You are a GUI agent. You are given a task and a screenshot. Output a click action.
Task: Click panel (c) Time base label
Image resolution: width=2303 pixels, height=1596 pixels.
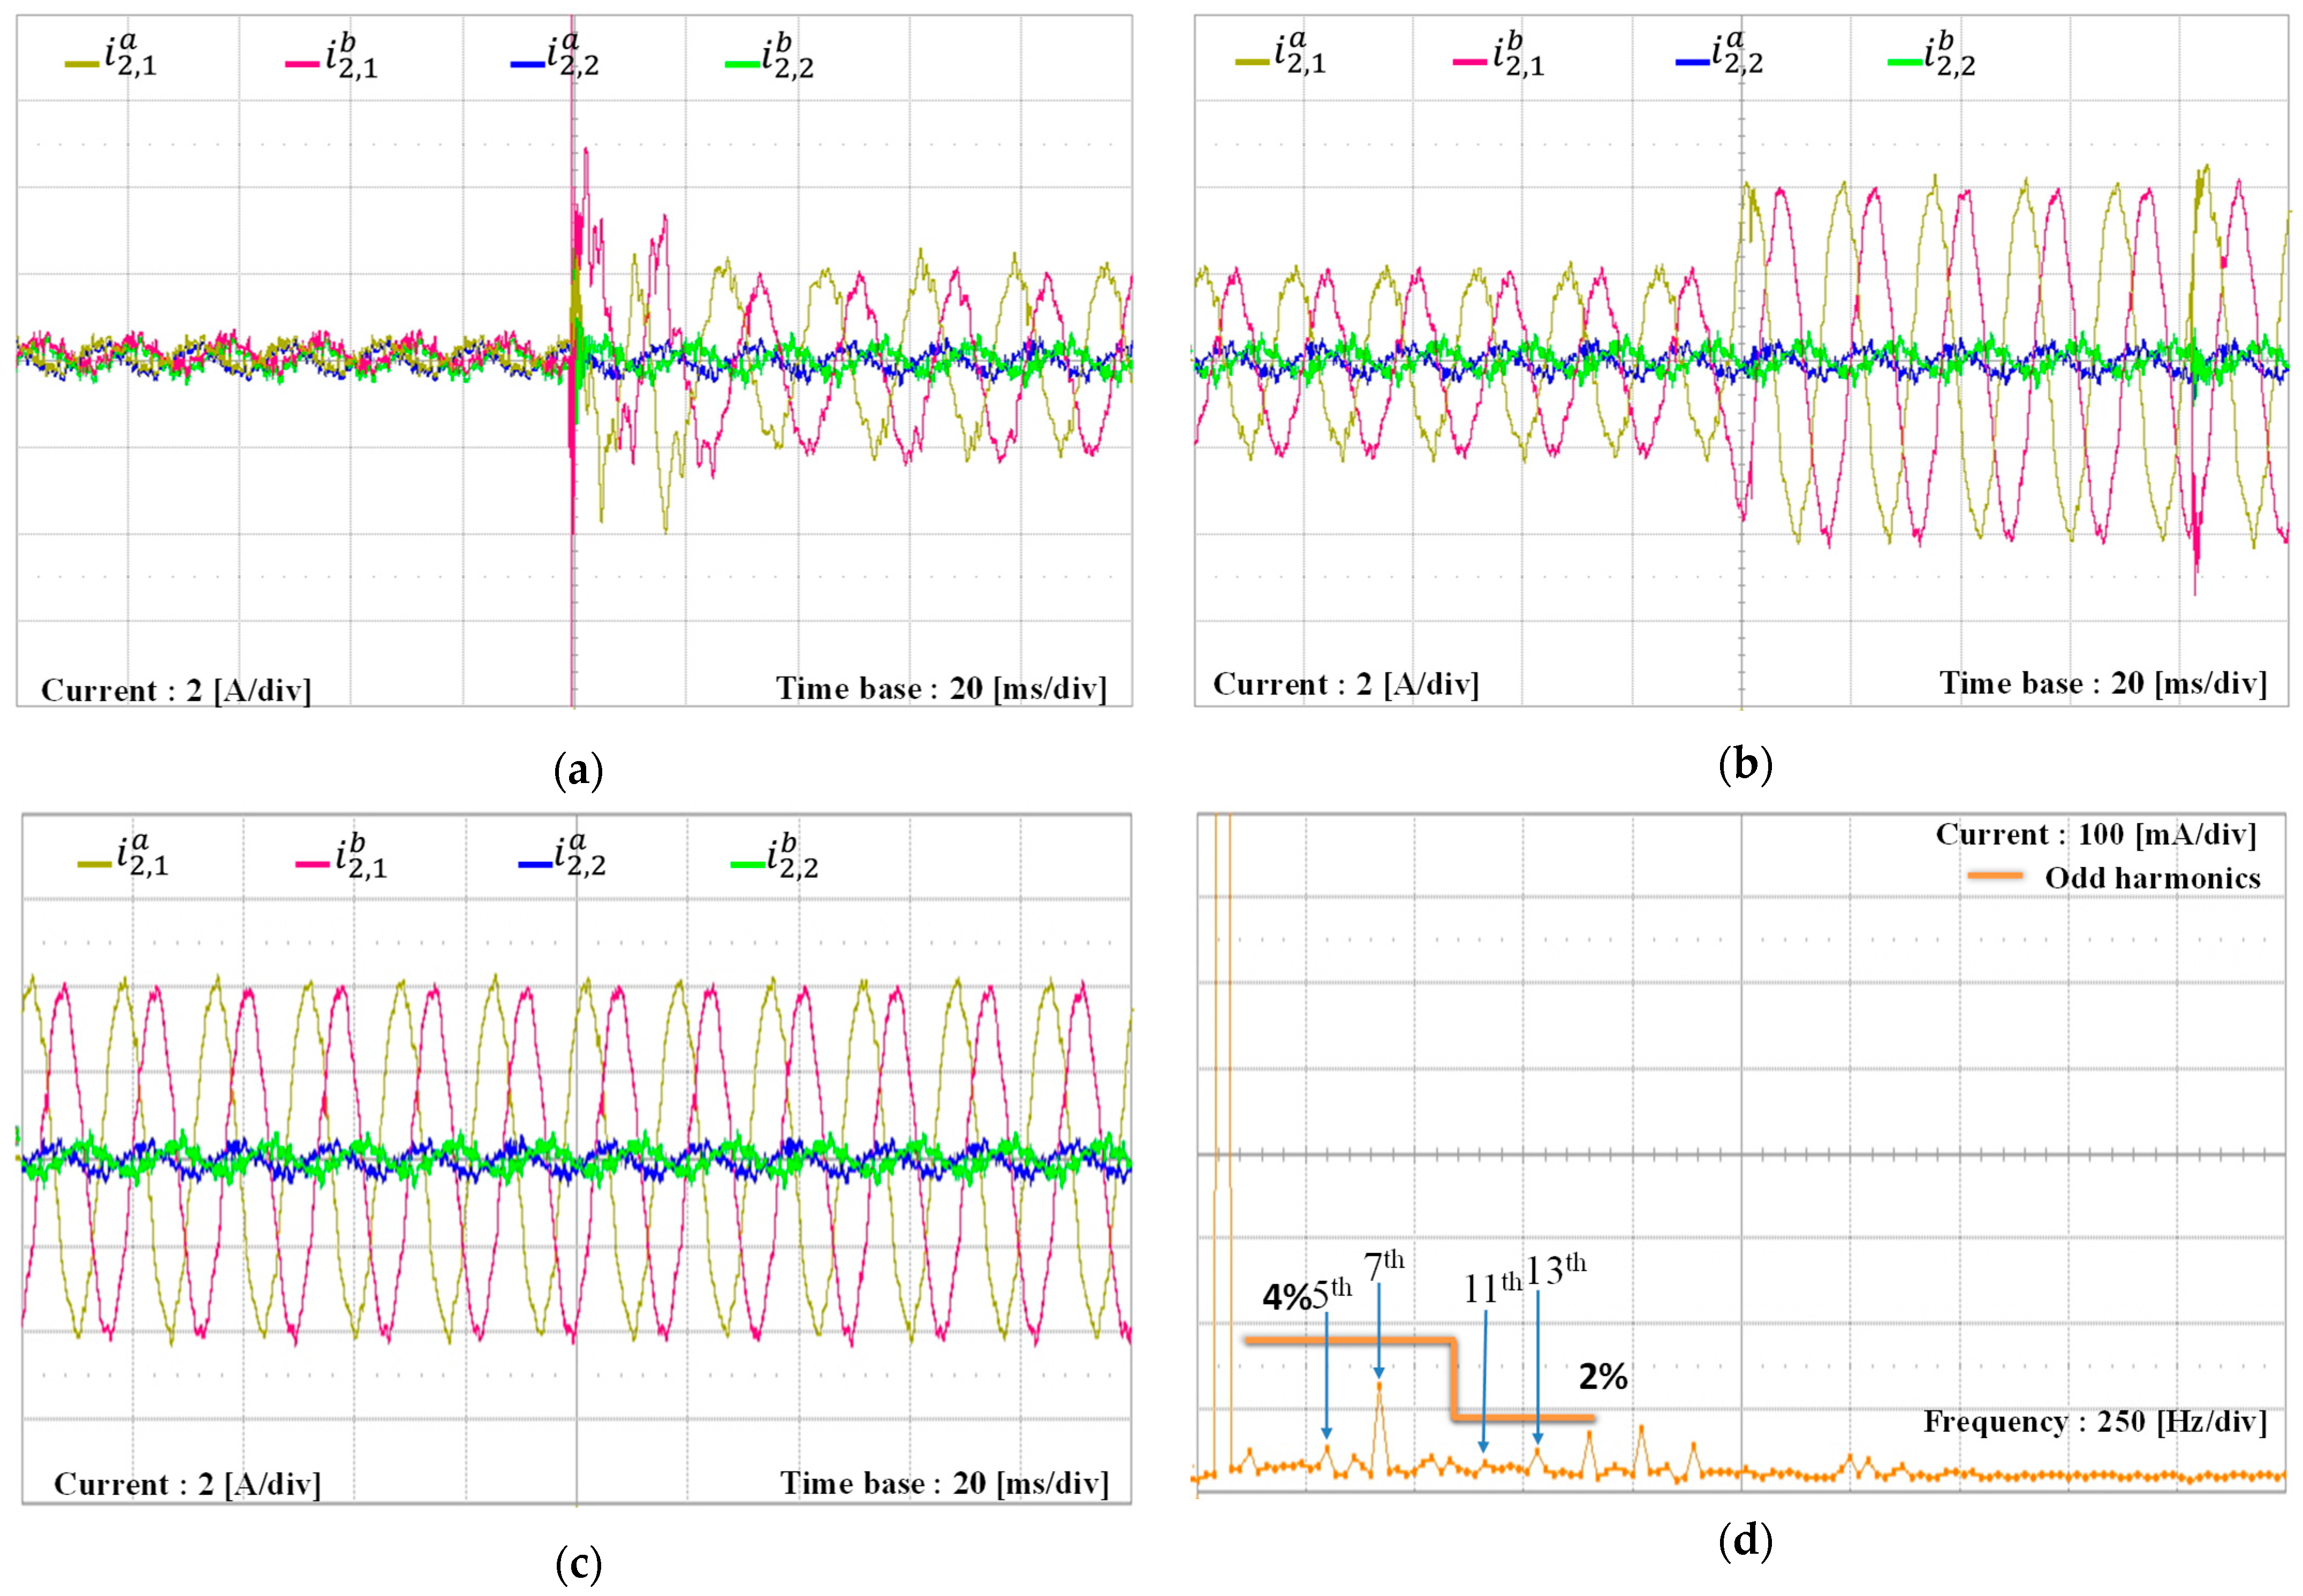[x=944, y=1483]
